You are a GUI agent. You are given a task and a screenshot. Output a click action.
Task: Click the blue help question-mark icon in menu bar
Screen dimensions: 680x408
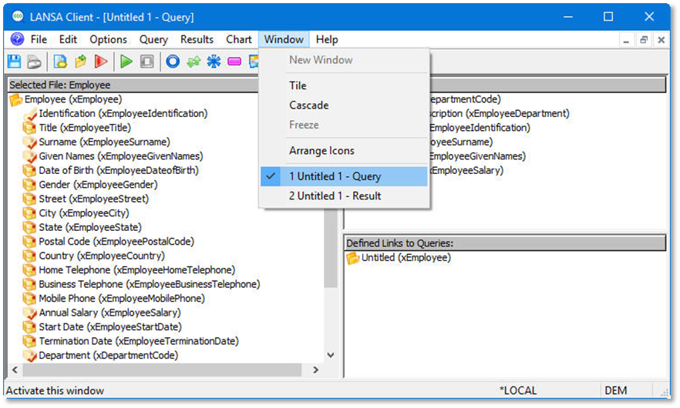pyautogui.click(x=17, y=39)
